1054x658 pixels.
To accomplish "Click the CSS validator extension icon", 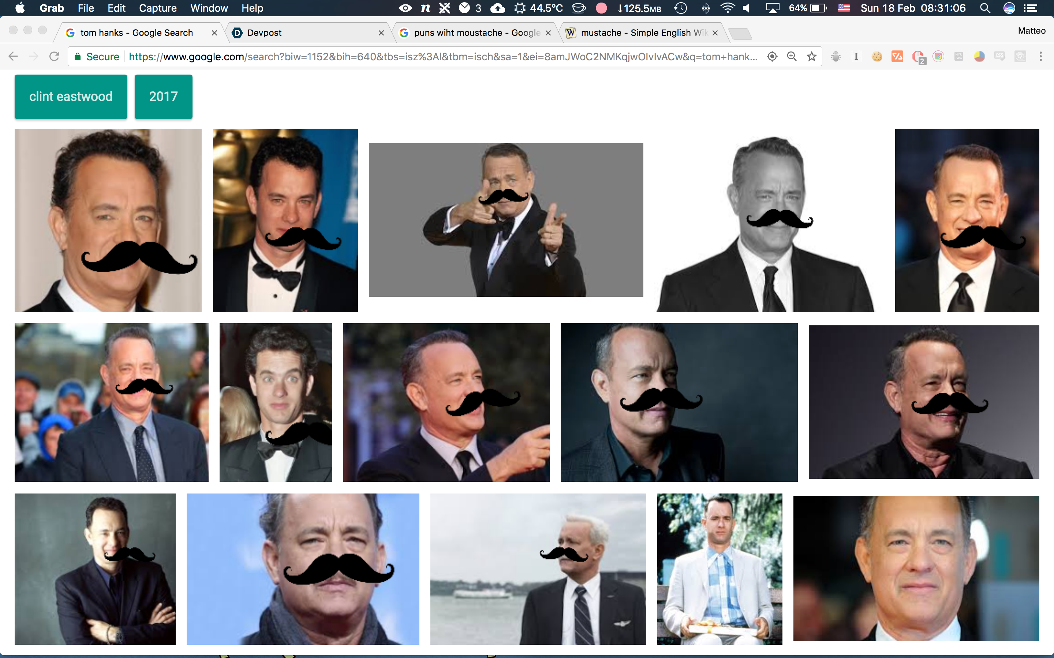I will (x=999, y=57).
